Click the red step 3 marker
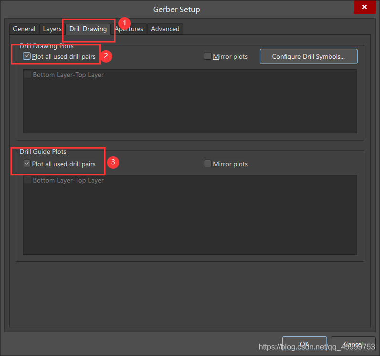 (x=113, y=162)
